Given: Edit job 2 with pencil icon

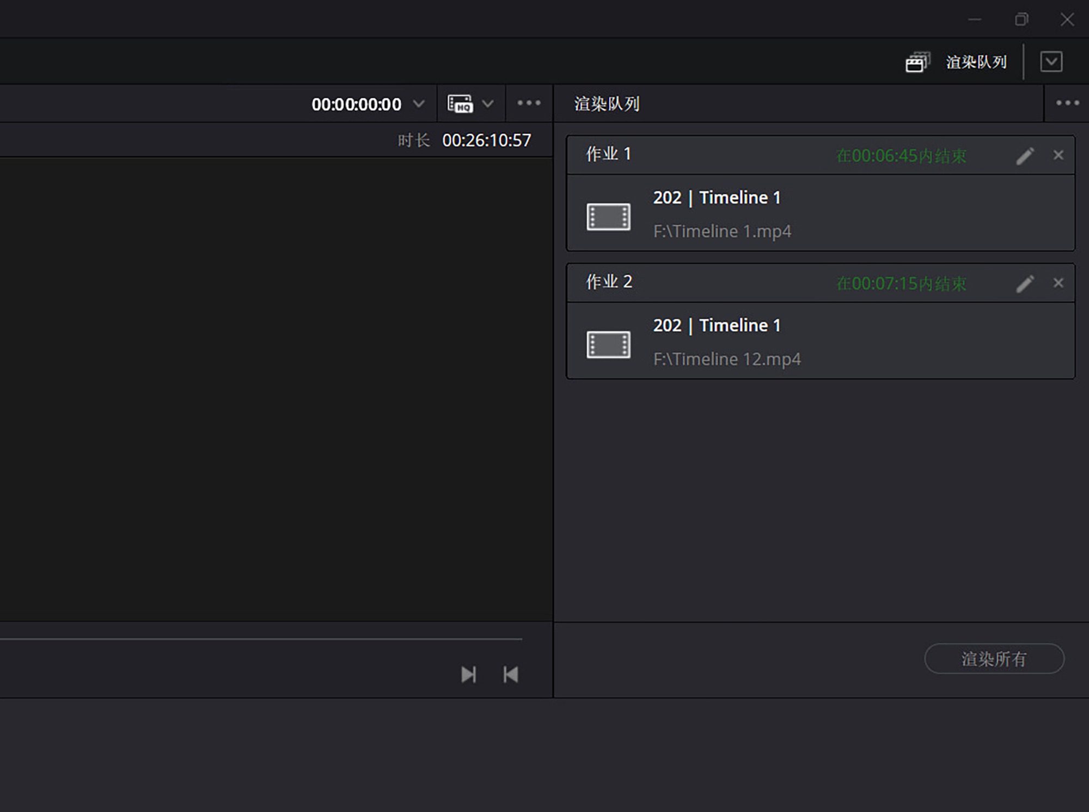Looking at the screenshot, I should 1025,284.
